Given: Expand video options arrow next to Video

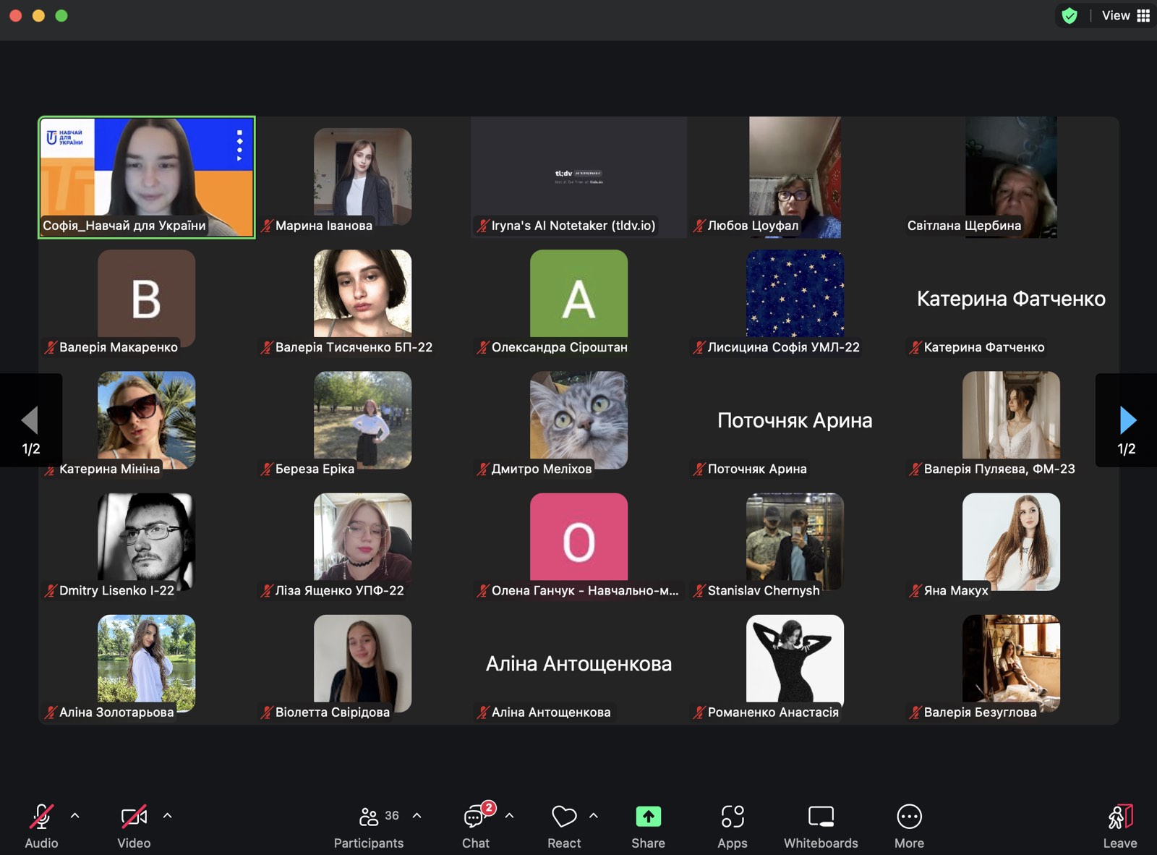Looking at the screenshot, I should tap(168, 816).
